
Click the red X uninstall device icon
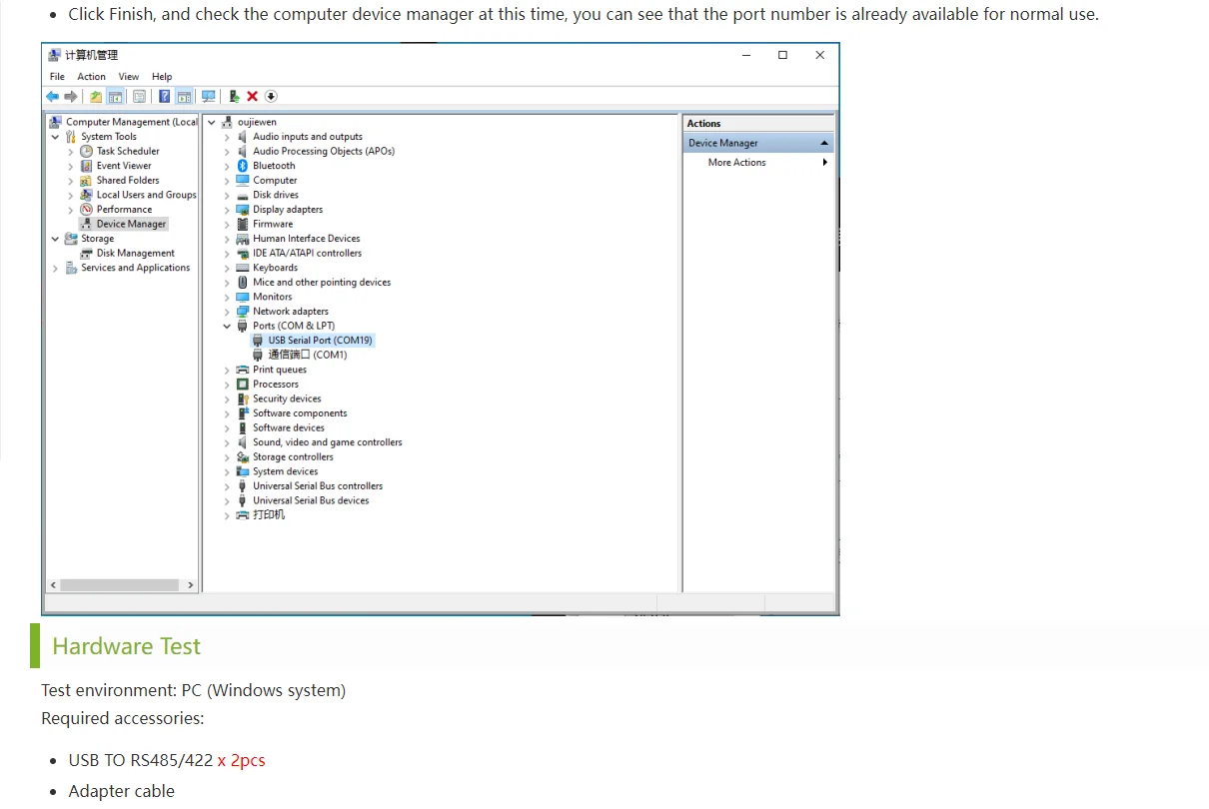click(252, 97)
